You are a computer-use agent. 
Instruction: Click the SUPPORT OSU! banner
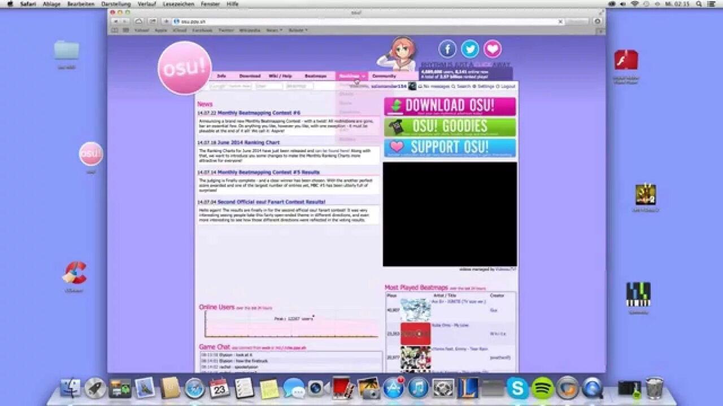[450, 148]
